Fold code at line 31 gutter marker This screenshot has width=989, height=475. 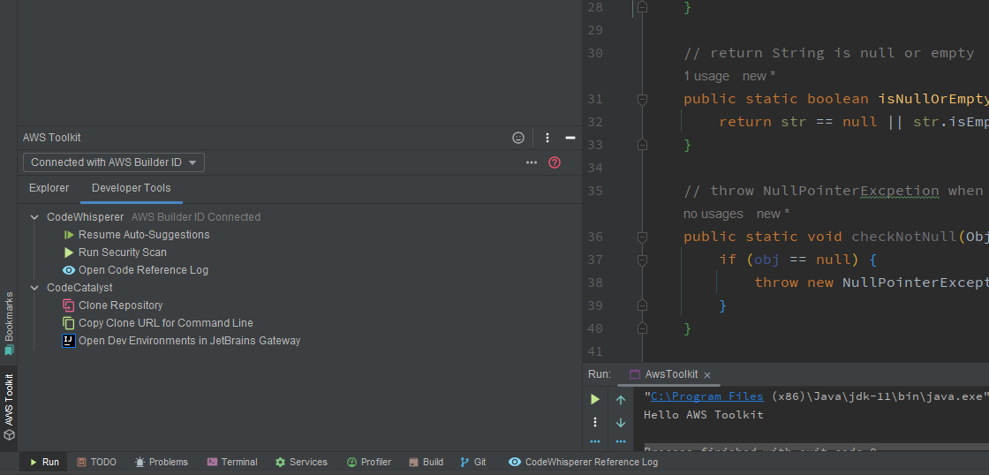(642, 99)
